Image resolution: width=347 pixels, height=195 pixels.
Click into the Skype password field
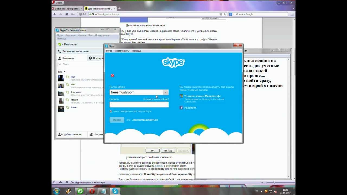click(139, 104)
